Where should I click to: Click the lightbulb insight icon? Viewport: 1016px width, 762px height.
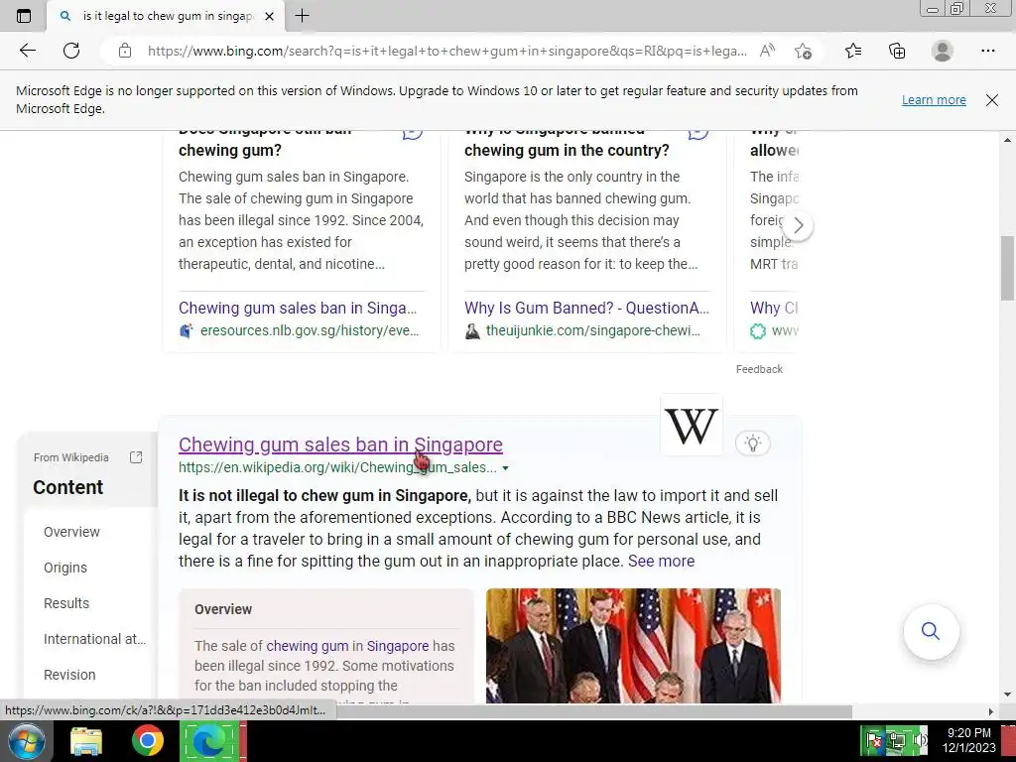(x=752, y=444)
